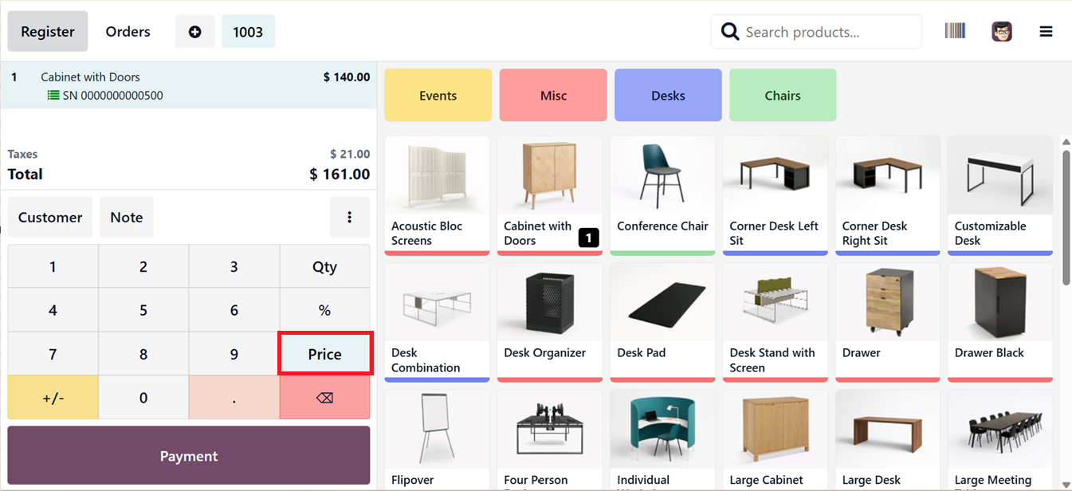Click the Customer button
This screenshot has height=491, width=1072.
[x=50, y=218]
